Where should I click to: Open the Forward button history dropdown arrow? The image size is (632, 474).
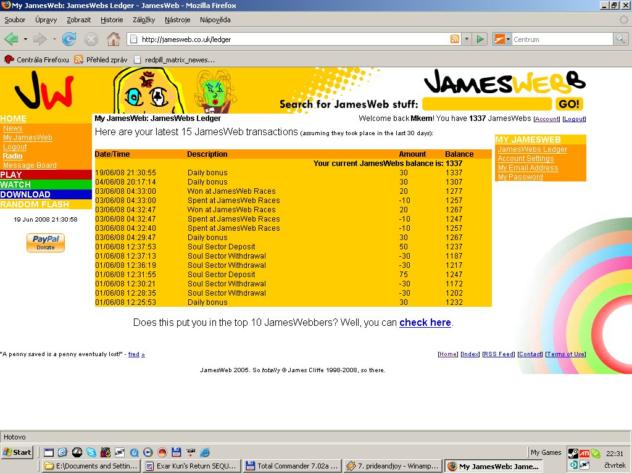pos(54,39)
